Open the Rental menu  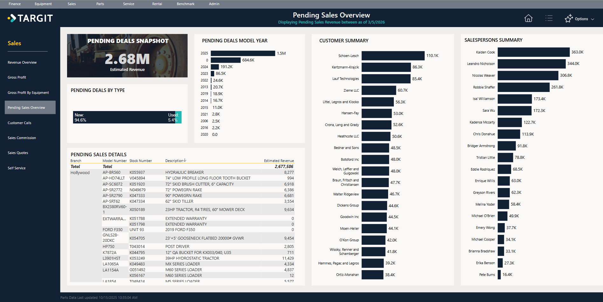[157, 4]
